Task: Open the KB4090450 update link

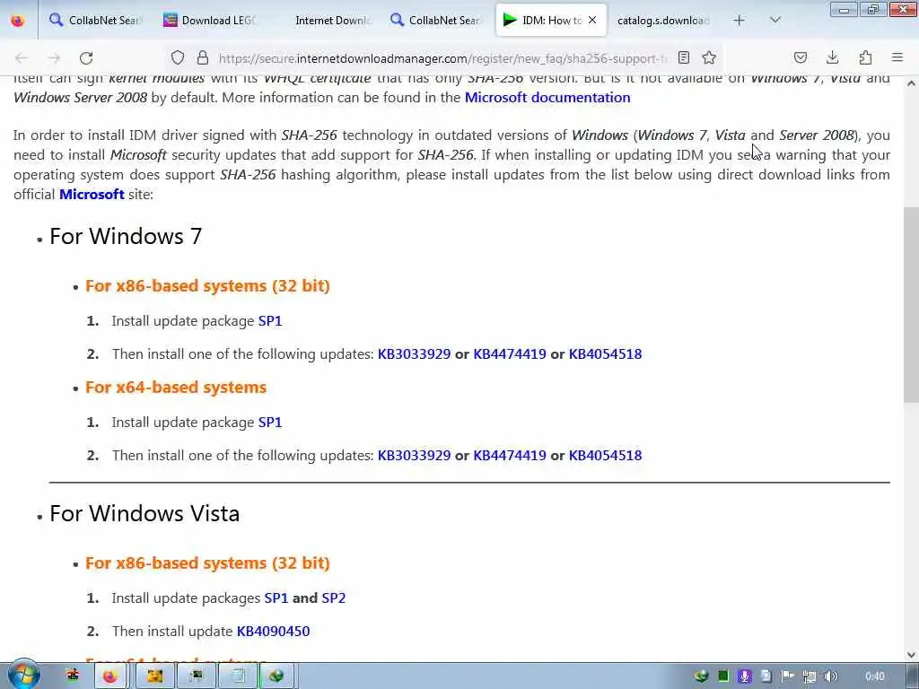Action: point(273,631)
